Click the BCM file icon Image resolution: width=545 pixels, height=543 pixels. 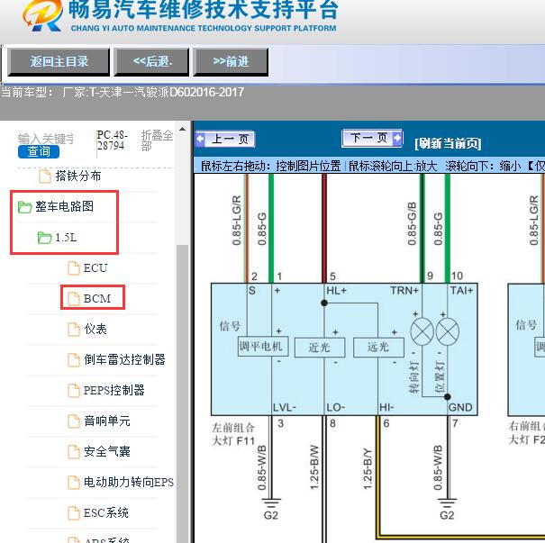(73, 299)
